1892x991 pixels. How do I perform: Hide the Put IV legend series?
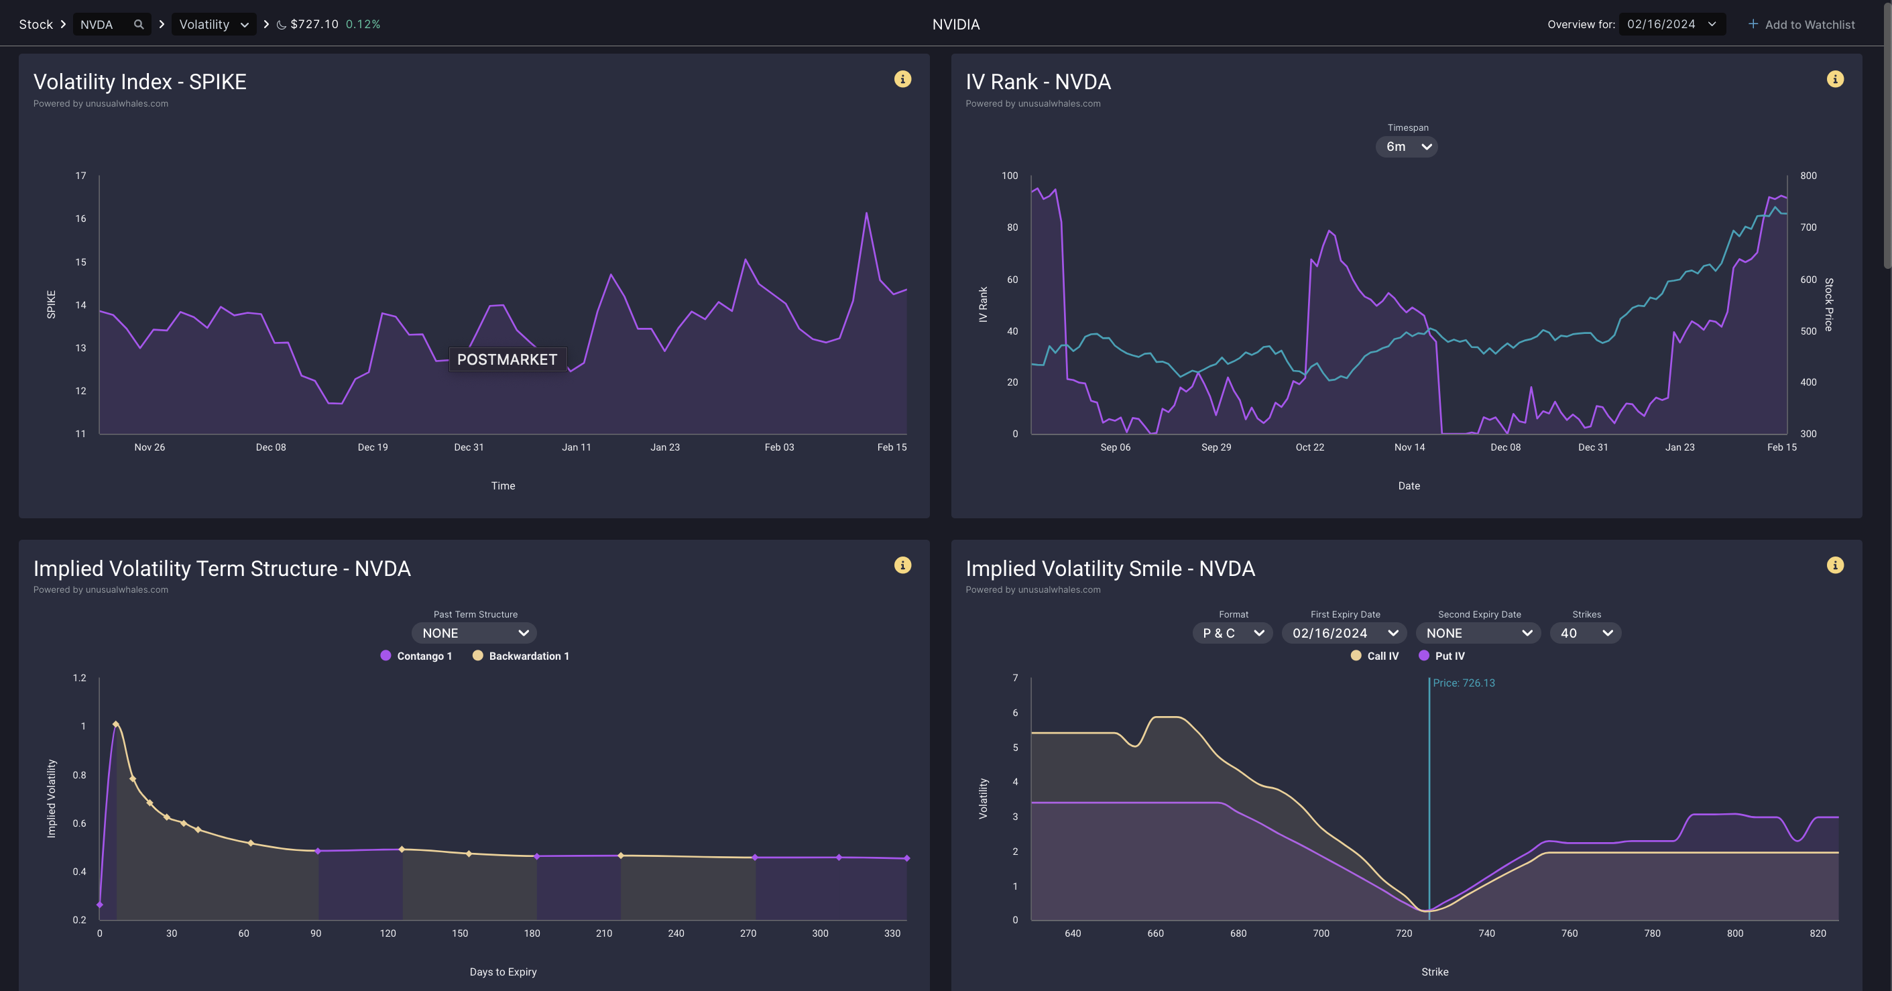coord(1441,656)
